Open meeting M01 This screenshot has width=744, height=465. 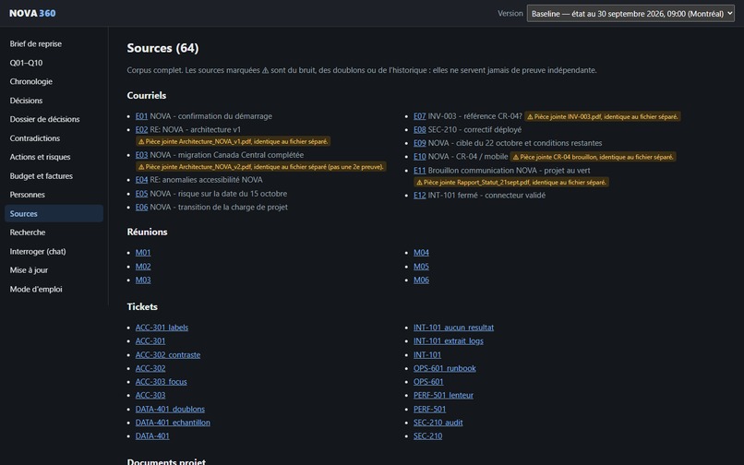click(x=143, y=253)
